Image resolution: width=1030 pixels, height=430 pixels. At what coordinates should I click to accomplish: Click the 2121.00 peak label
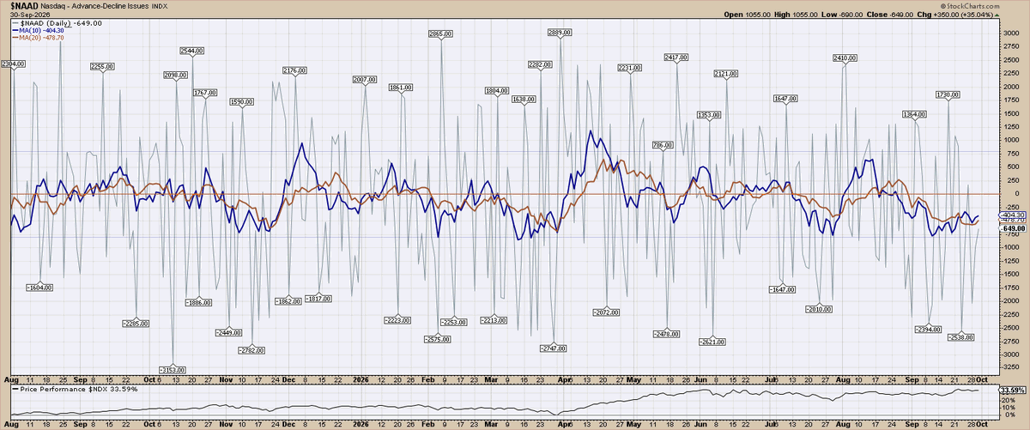[725, 75]
